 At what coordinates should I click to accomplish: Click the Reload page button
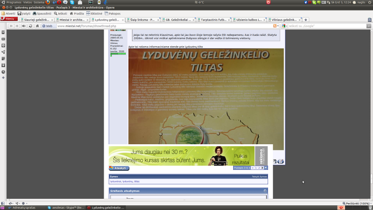pyautogui.click(x=31, y=26)
